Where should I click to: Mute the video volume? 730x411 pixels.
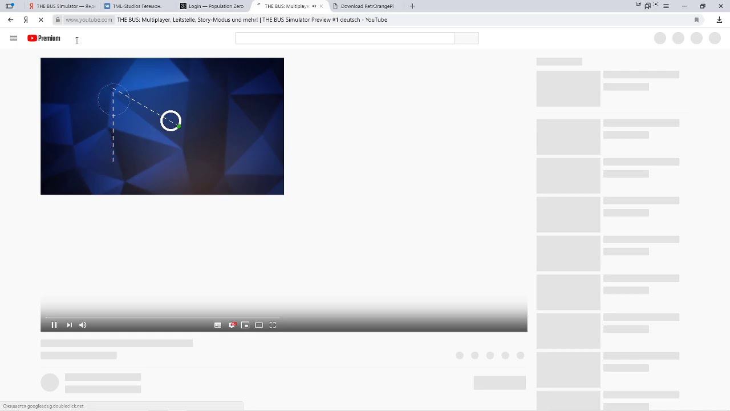83,325
